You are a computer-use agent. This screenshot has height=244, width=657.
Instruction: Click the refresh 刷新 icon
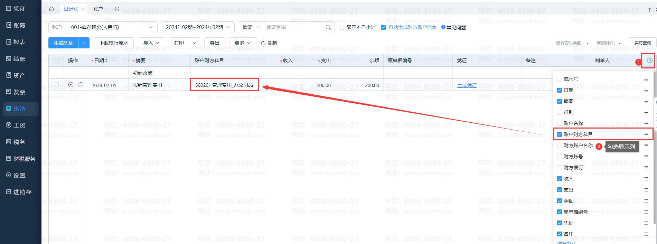[263, 43]
